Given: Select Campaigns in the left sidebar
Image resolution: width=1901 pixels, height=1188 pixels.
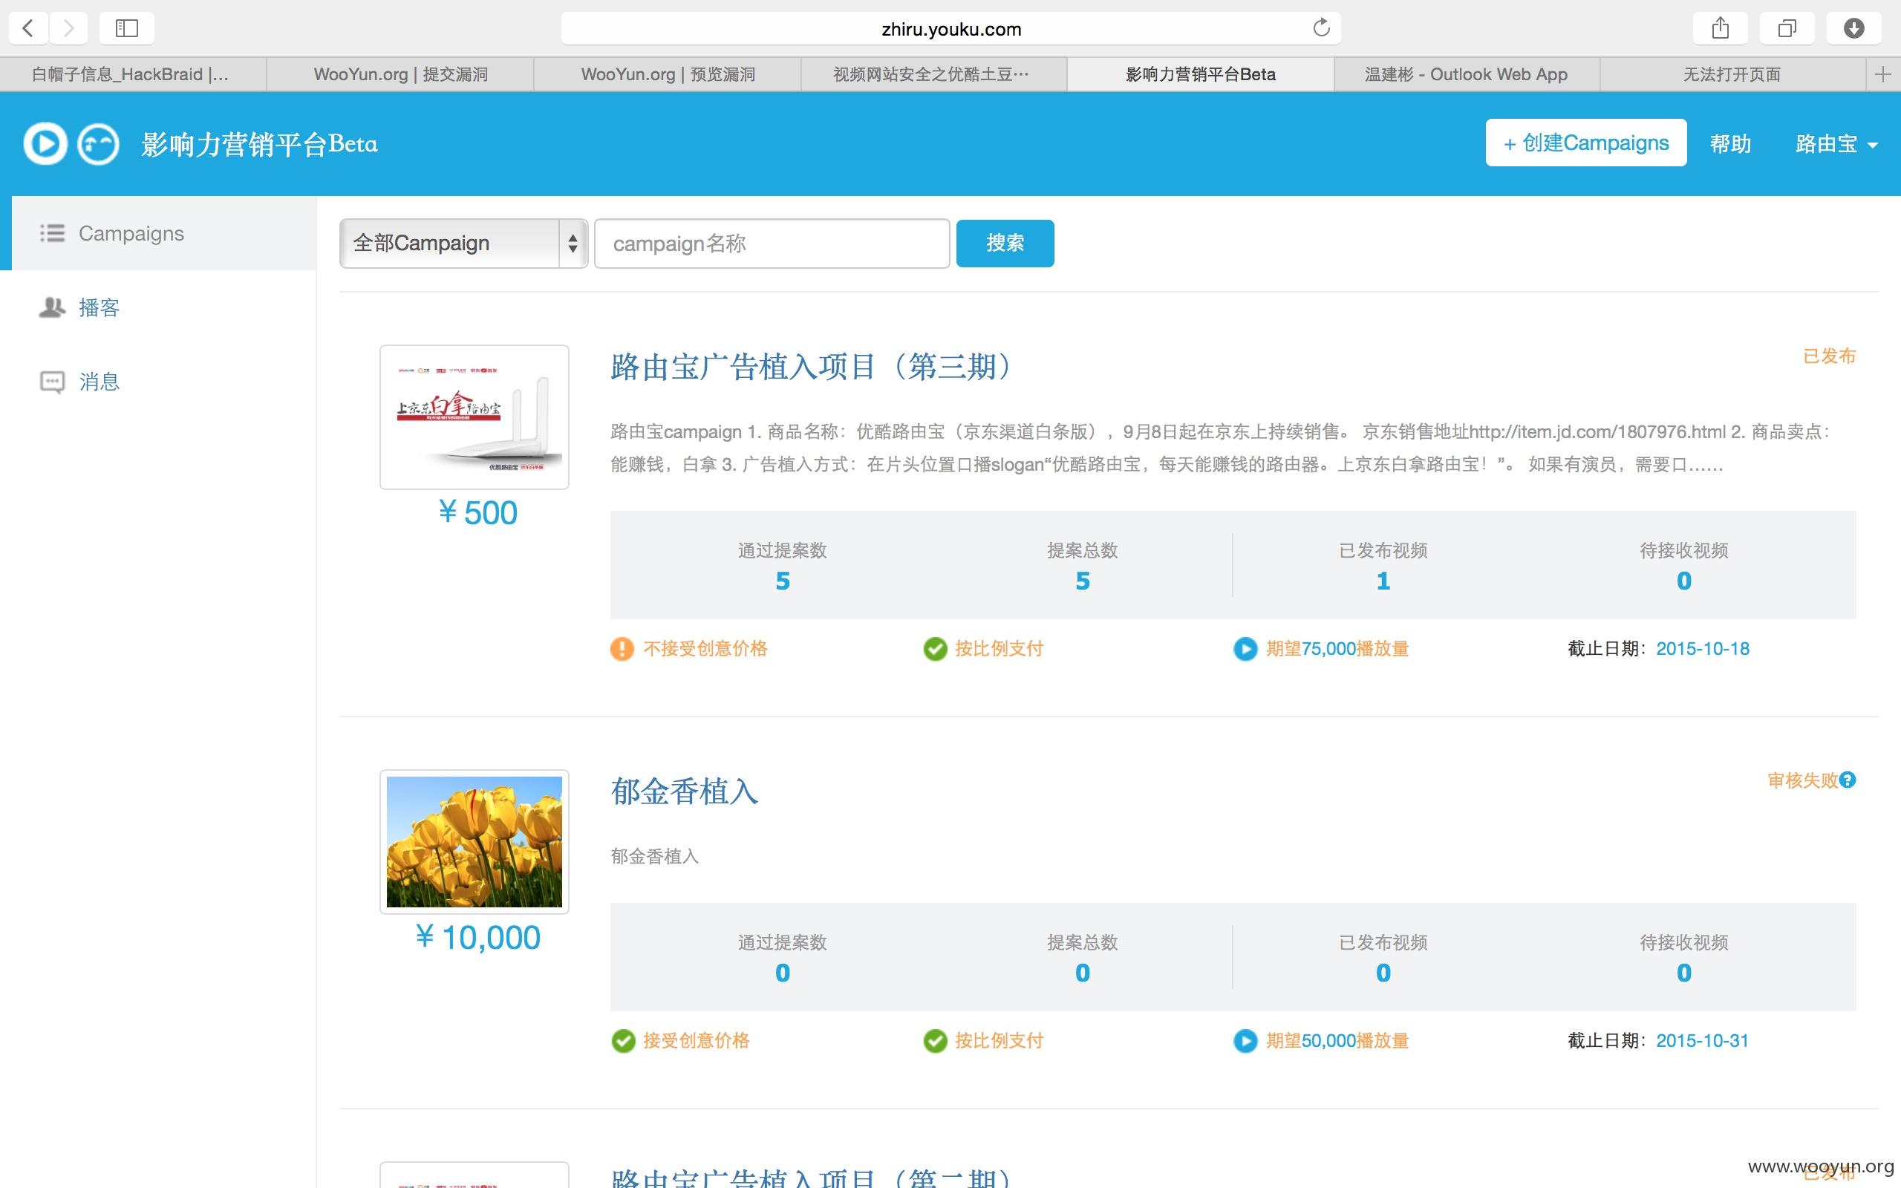Looking at the screenshot, I should coord(163,233).
